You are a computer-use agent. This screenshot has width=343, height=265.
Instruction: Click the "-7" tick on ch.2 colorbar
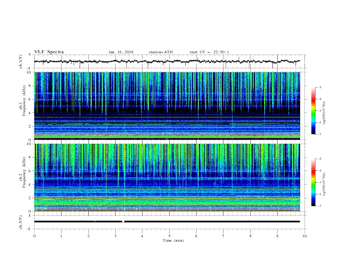tap(320, 206)
